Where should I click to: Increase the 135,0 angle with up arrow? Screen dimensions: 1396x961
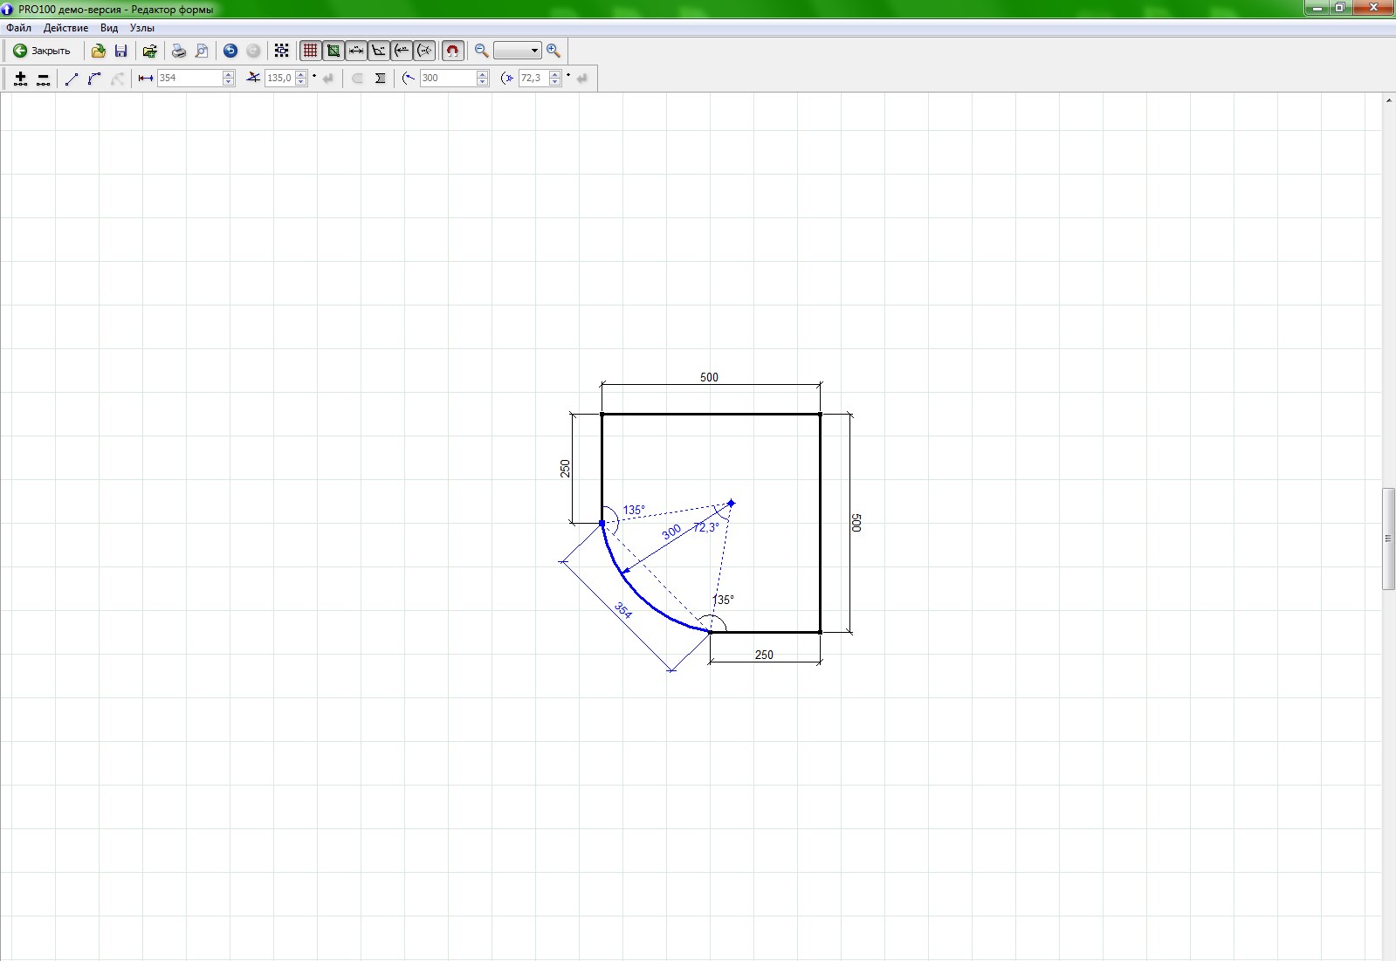[x=301, y=74]
